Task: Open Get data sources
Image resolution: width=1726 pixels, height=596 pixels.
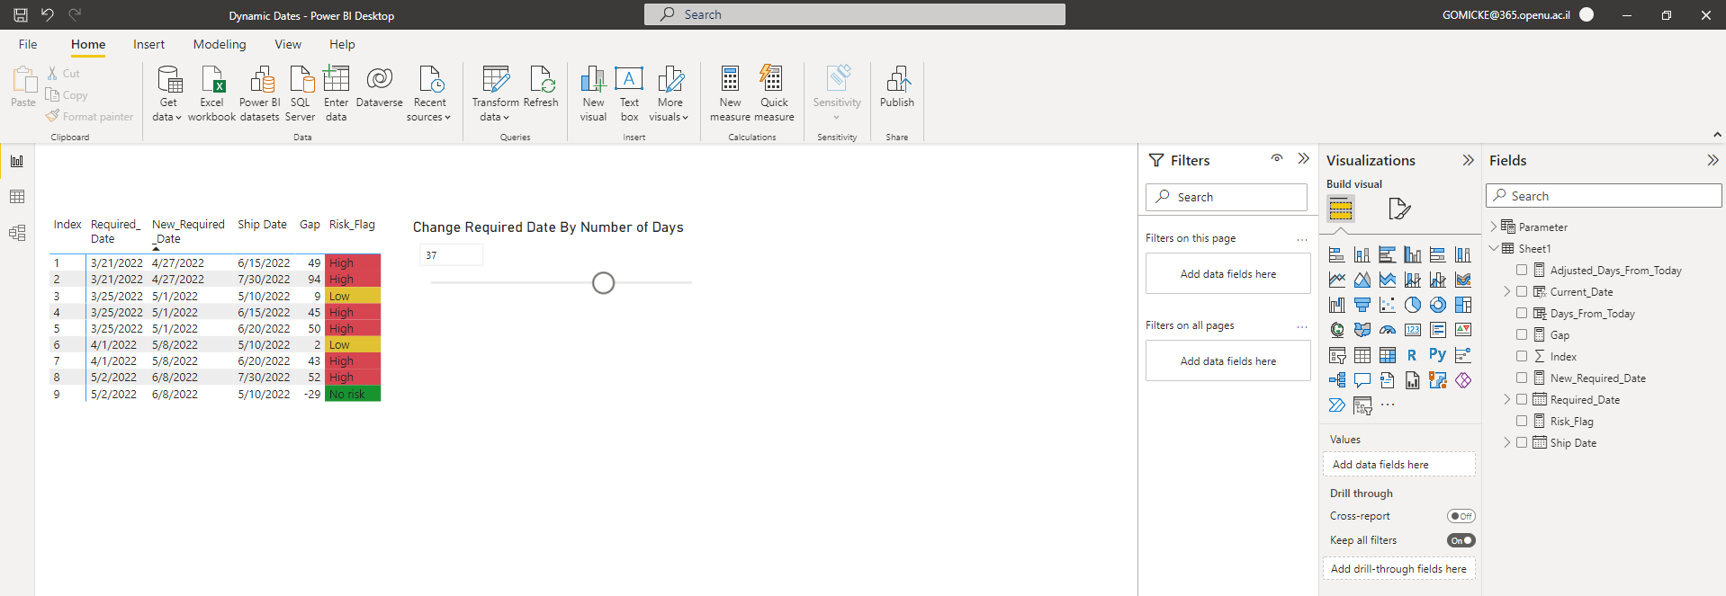Action: click(x=168, y=93)
